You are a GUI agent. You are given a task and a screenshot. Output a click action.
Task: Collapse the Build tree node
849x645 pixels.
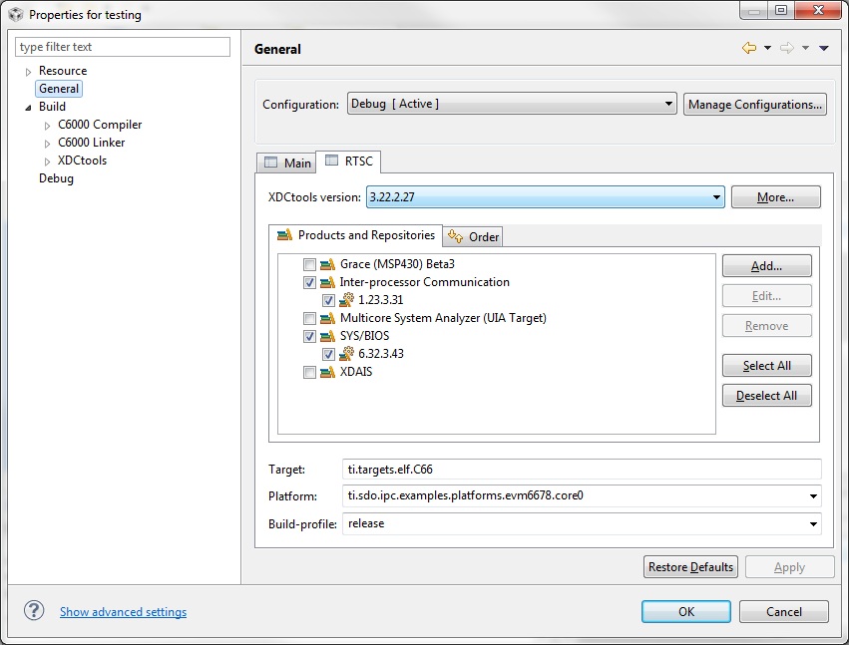[x=29, y=107]
